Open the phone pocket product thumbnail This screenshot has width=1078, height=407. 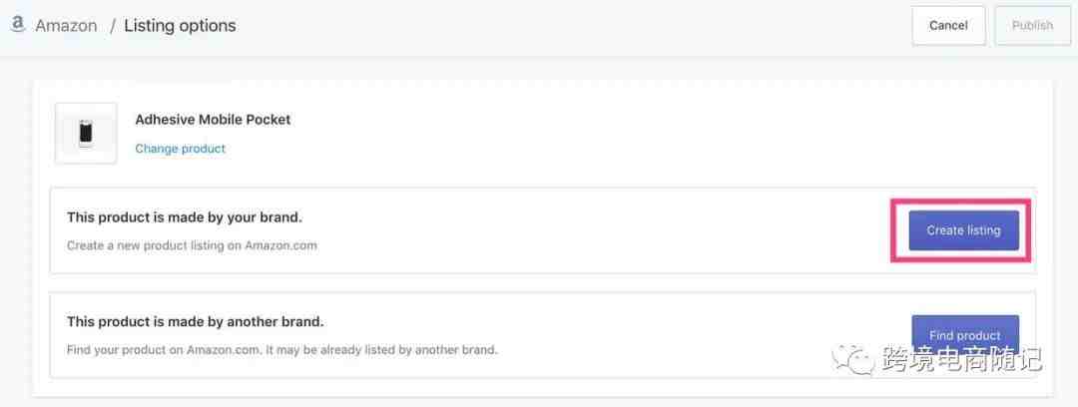86,134
